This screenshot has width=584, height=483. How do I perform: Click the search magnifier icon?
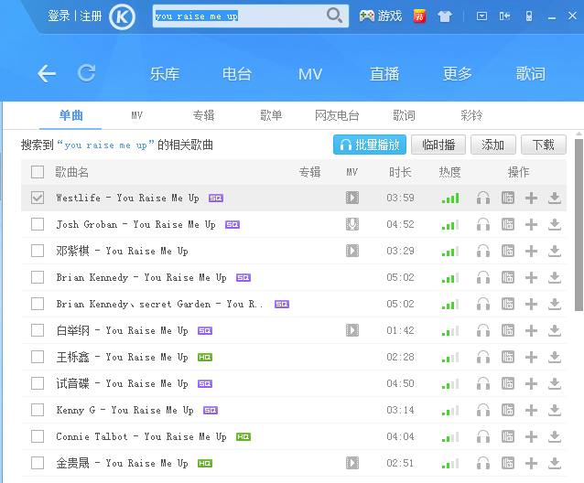point(334,16)
